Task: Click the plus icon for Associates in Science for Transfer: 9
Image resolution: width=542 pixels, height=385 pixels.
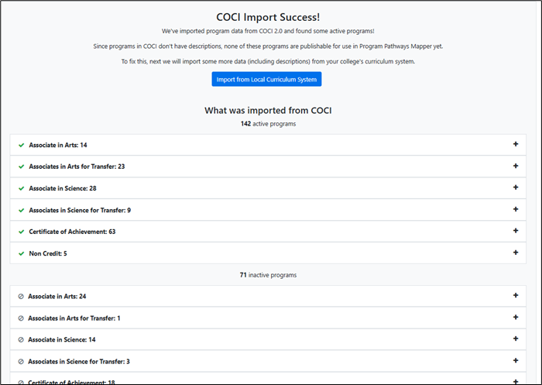Action: (x=515, y=210)
